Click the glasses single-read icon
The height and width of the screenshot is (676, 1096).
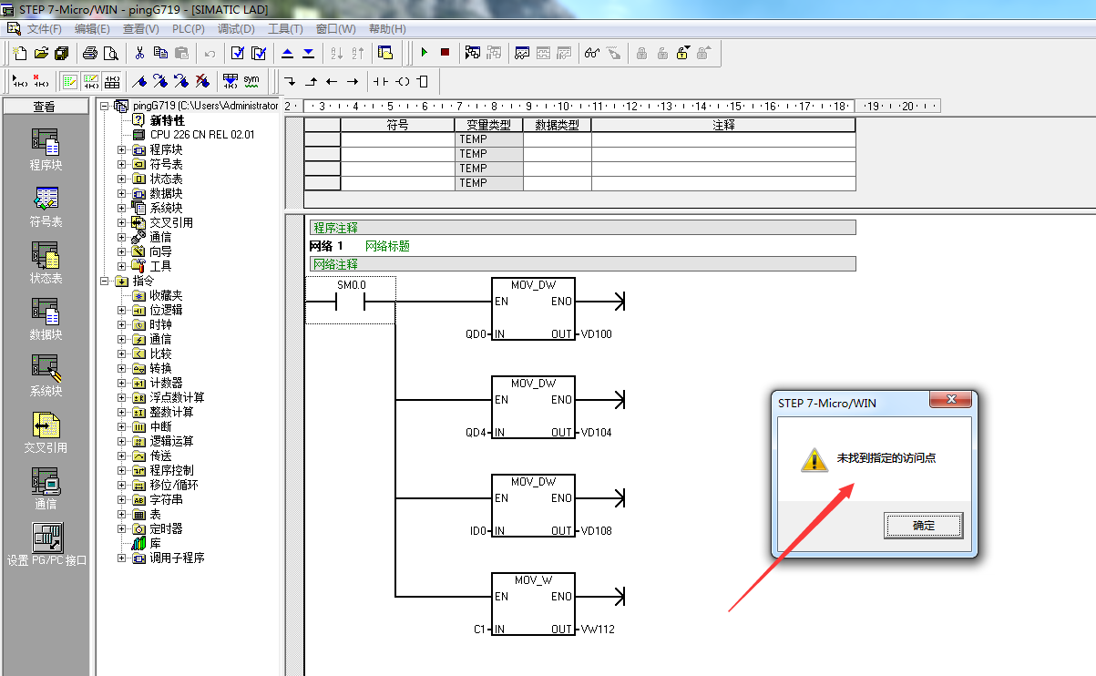[x=592, y=53]
